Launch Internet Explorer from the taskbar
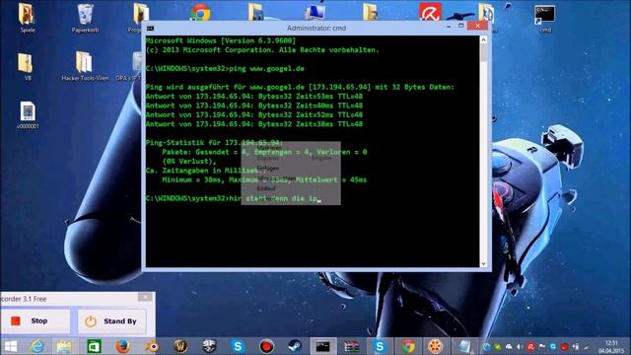This screenshot has height=355, width=631. point(37,346)
